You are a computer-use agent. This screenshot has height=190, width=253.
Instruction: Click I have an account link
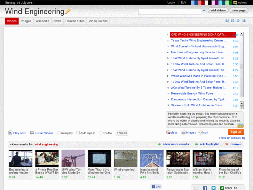click(x=232, y=138)
